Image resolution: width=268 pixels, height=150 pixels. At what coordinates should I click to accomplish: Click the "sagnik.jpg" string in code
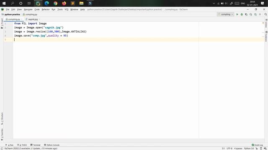[x=53, y=27]
